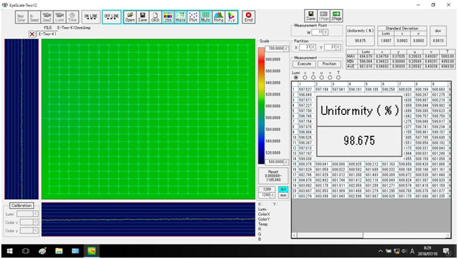Activate the Wave display tool

point(181,17)
